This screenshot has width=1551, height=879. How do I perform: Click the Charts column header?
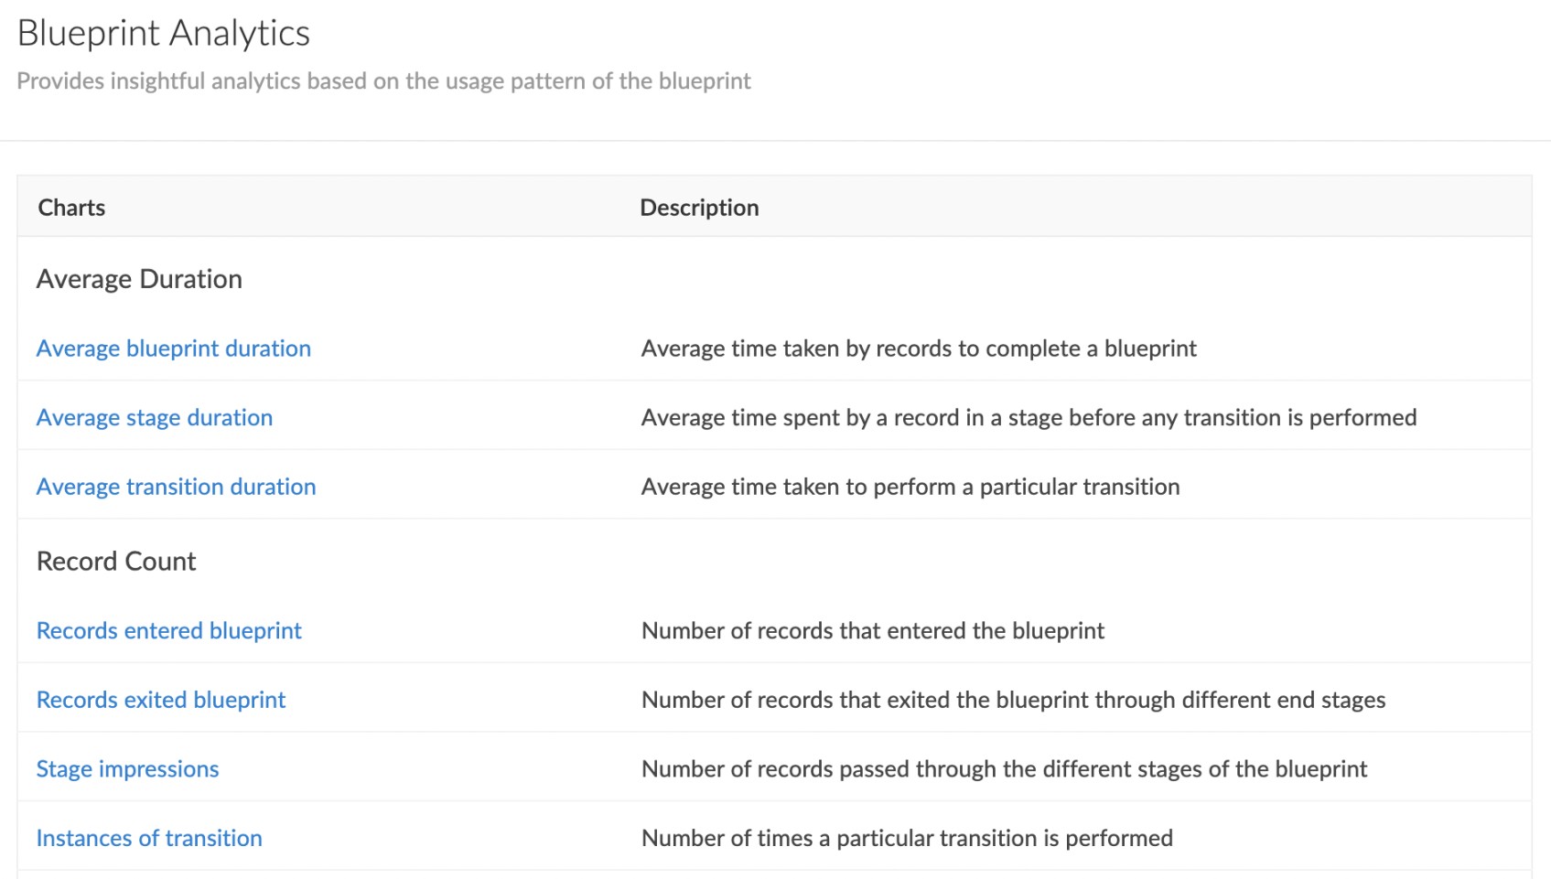(x=71, y=208)
